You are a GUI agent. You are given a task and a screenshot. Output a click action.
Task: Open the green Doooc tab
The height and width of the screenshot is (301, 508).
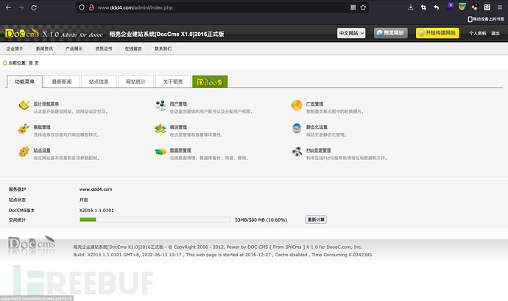pyautogui.click(x=210, y=81)
